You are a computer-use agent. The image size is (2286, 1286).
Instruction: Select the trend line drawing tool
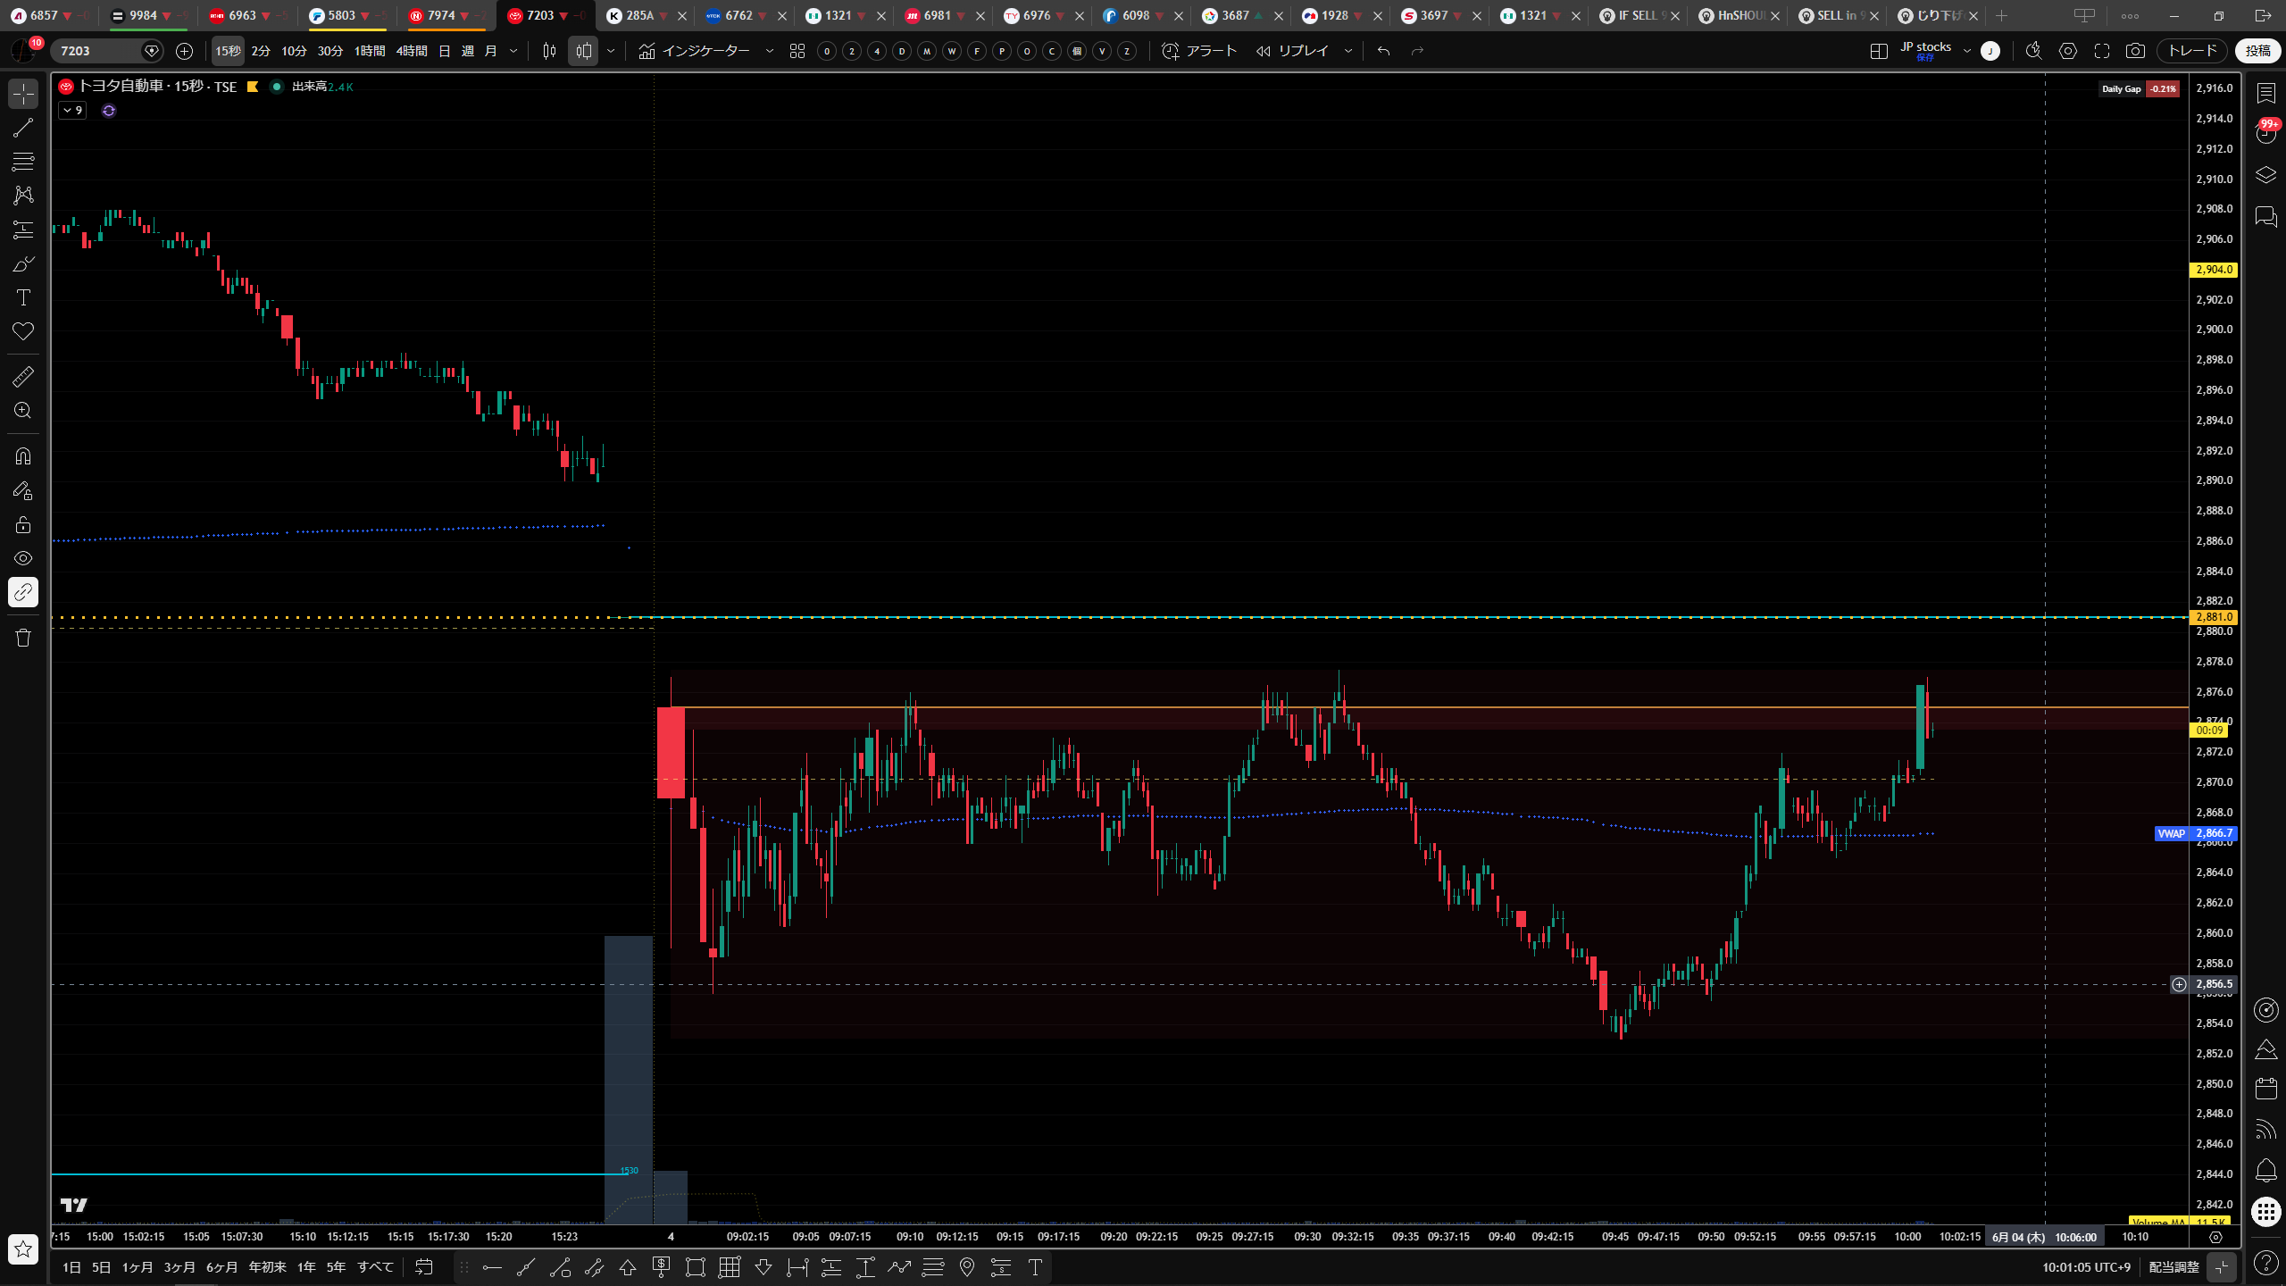[x=23, y=128]
